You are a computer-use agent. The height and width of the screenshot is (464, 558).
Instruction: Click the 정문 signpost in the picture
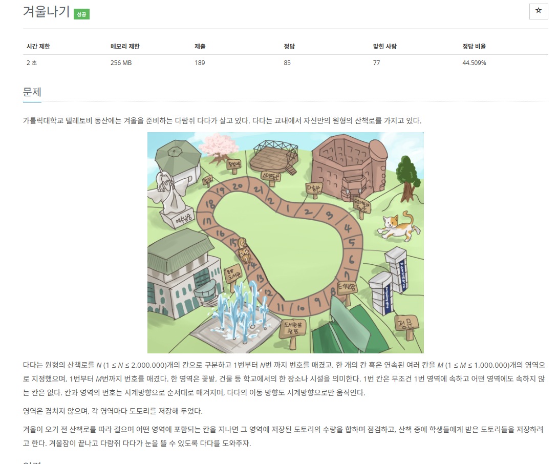[406, 326]
